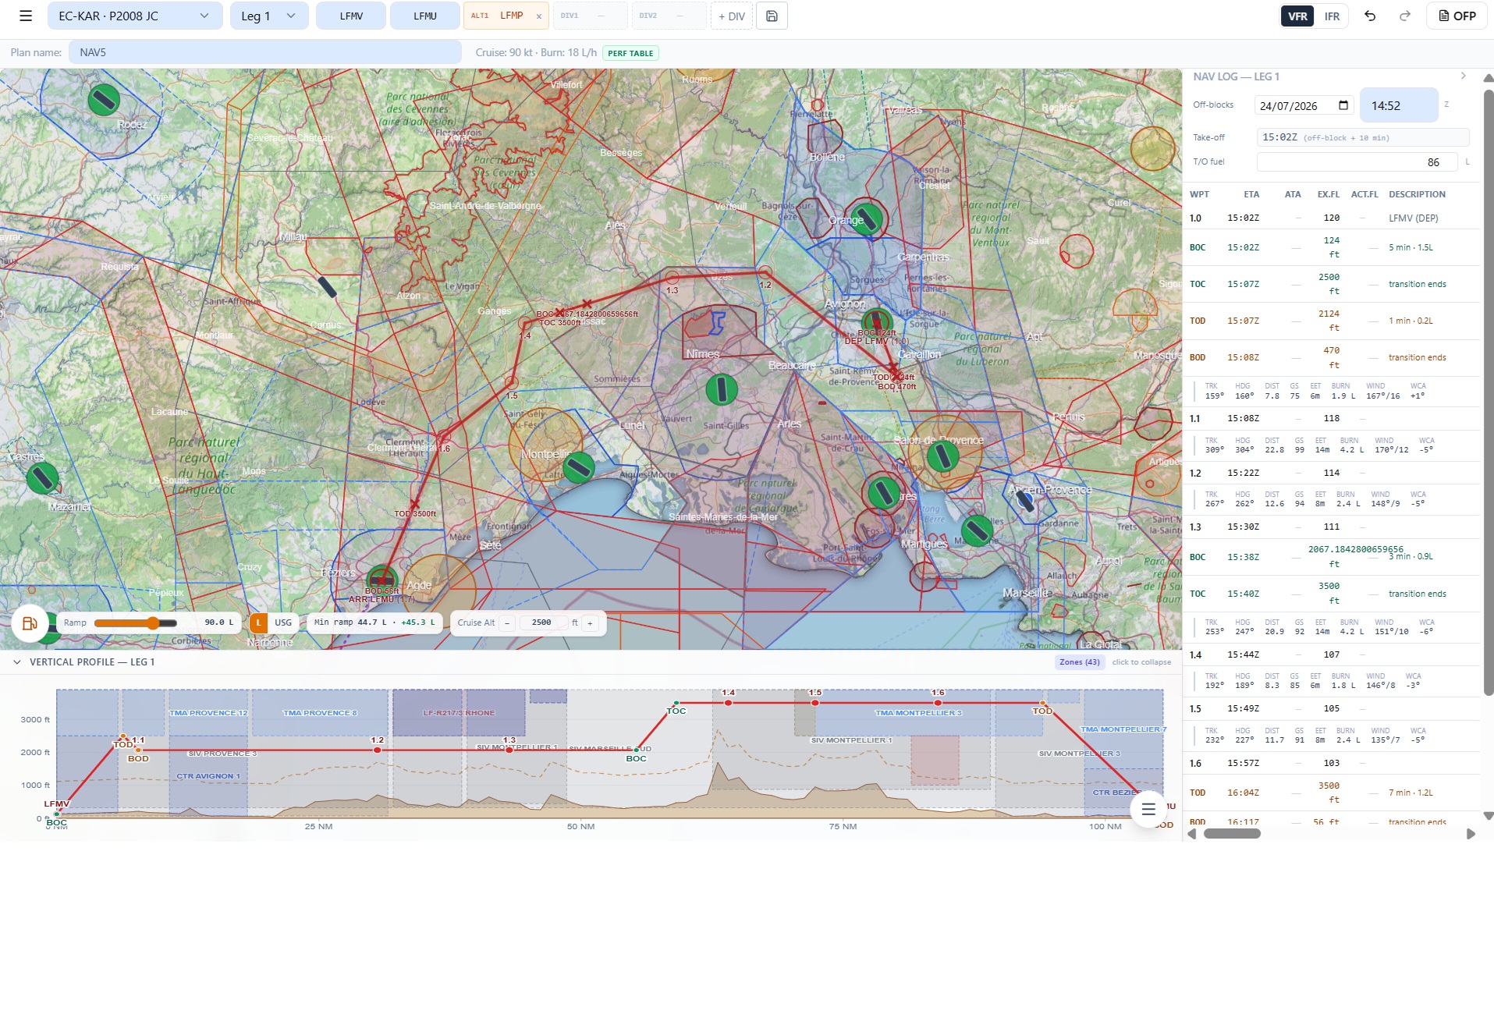1494x1018 pixels.
Task: Remove the ALT1 LFMP alternate
Action: pos(538,16)
